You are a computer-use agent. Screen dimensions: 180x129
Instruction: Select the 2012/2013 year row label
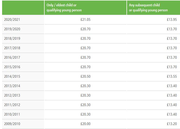tap(12, 96)
